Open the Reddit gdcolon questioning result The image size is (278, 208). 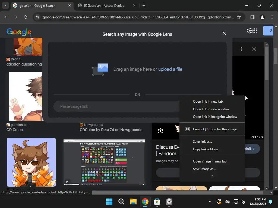(24, 64)
